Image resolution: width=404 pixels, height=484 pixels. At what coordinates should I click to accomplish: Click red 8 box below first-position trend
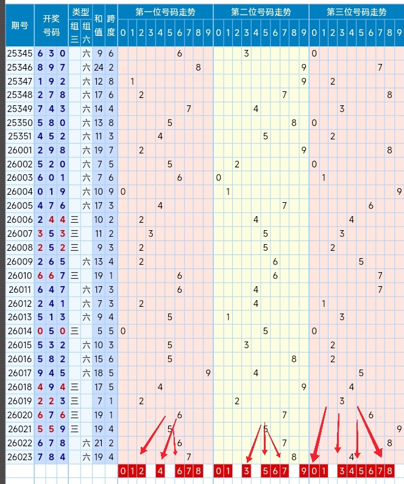(x=198, y=471)
